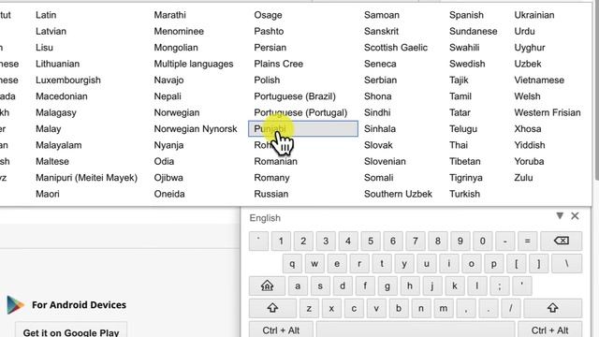599x337 pixels.
Task: Click the m key
Action: tap(443, 308)
